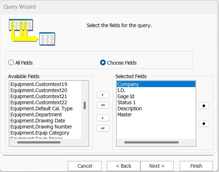Click the Query Wizard tables illustration icon

32,32
